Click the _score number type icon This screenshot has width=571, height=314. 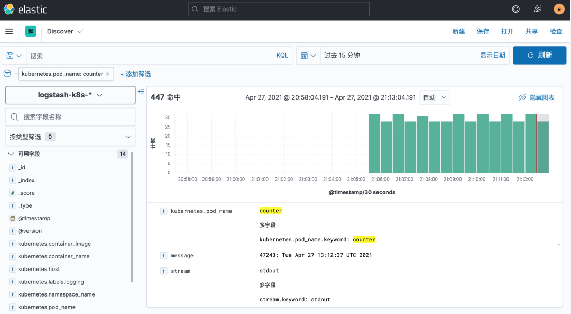[13, 193]
